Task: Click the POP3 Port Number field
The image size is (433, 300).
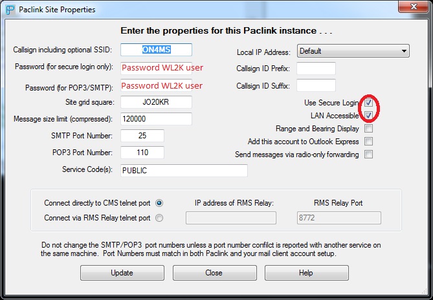Action: [x=142, y=153]
